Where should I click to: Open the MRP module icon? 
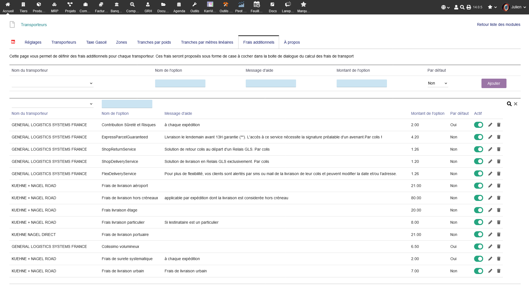[54, 4]
